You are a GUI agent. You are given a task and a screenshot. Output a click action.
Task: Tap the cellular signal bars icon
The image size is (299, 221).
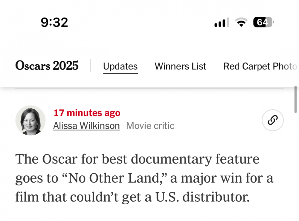[x=222, y=22]
